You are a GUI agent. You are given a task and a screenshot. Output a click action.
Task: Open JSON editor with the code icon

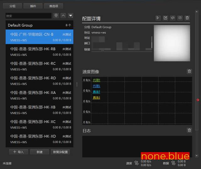click(173, 18)
